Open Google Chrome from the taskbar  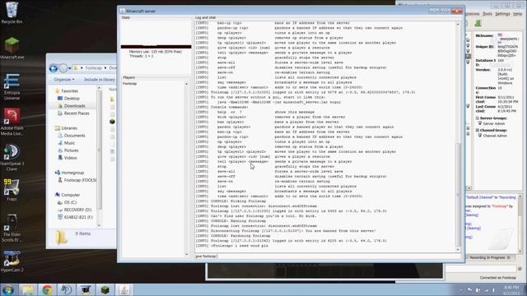(48, 289)
